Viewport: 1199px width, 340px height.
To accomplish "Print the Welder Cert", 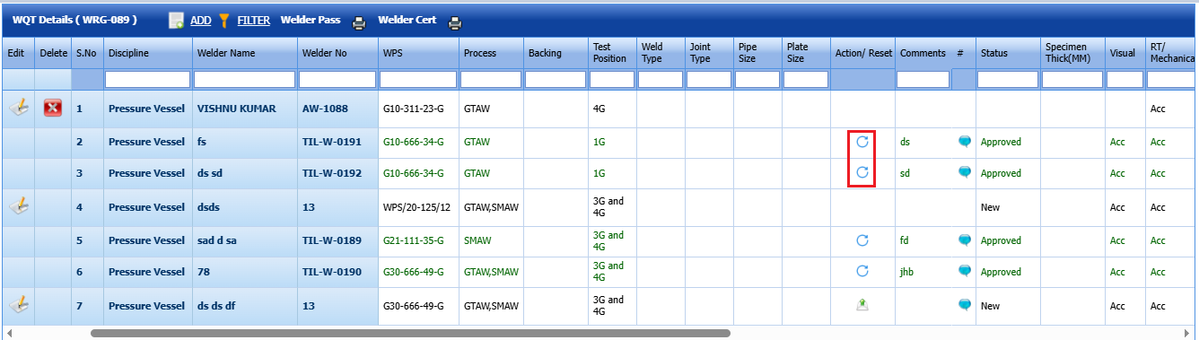I will tap(455, 23).
